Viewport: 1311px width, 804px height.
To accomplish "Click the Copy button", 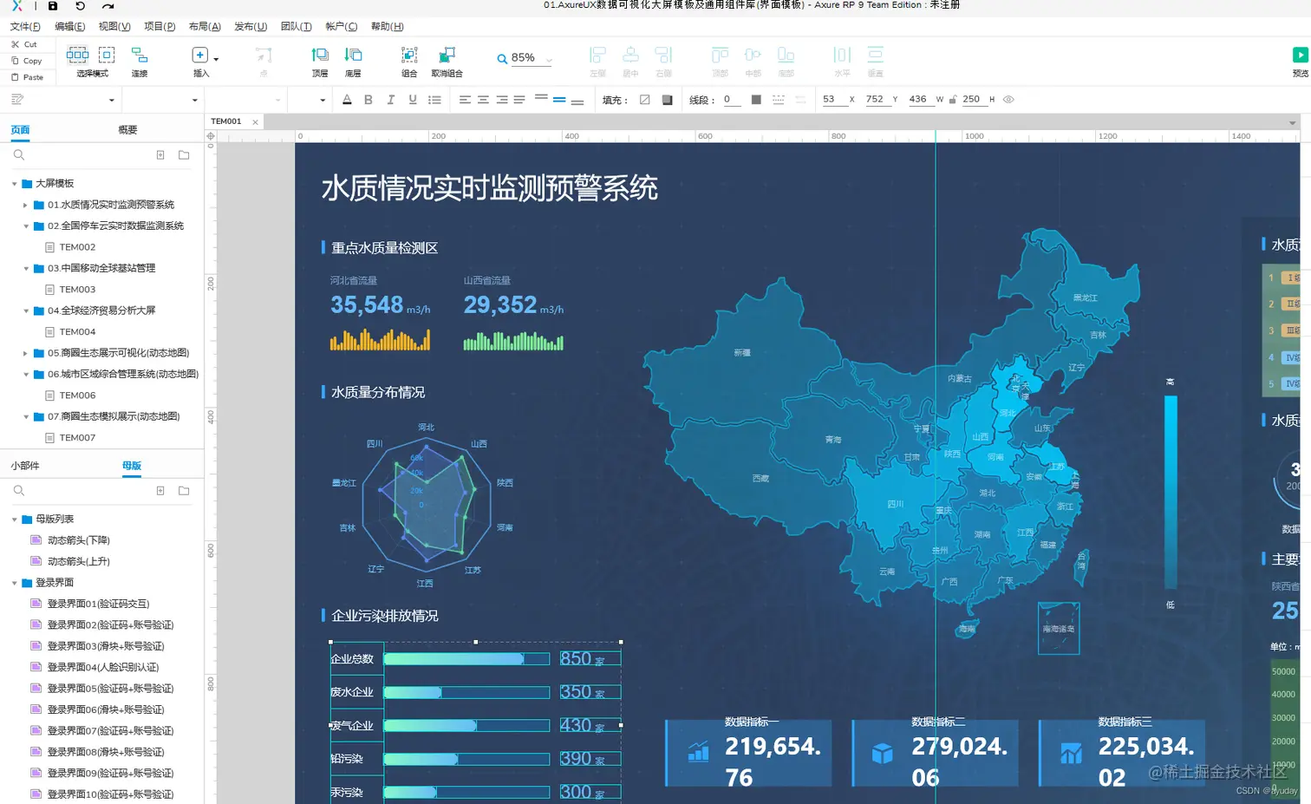I will pos(26,61).
